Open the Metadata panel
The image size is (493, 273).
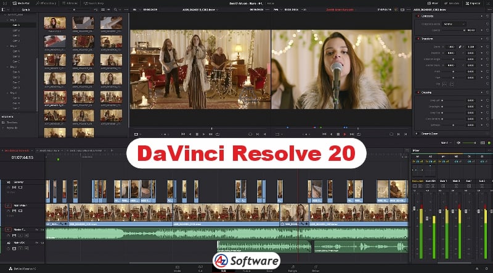tap(452, 3)
